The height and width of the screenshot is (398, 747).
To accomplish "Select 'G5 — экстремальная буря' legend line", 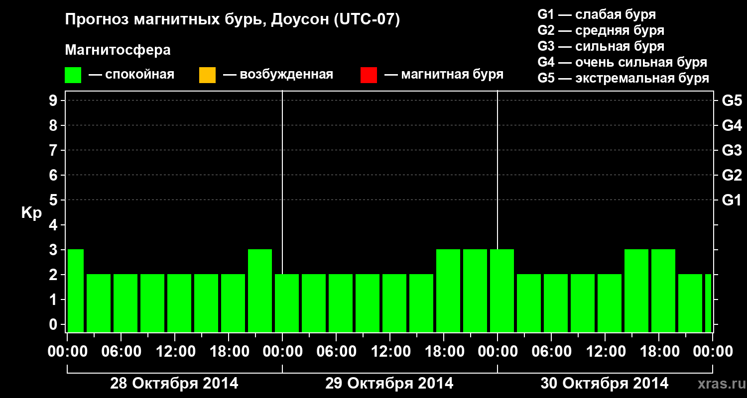I will pos(623,79).
